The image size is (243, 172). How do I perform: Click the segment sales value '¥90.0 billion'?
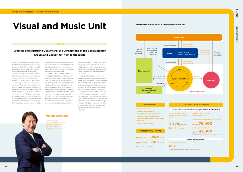(158, 137)
